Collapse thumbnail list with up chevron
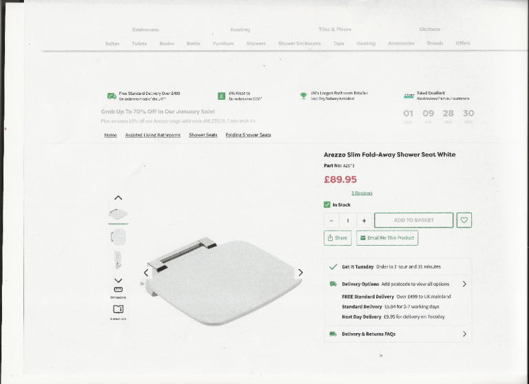The width and height of the screenshot is (529, 384). point(118,198)
